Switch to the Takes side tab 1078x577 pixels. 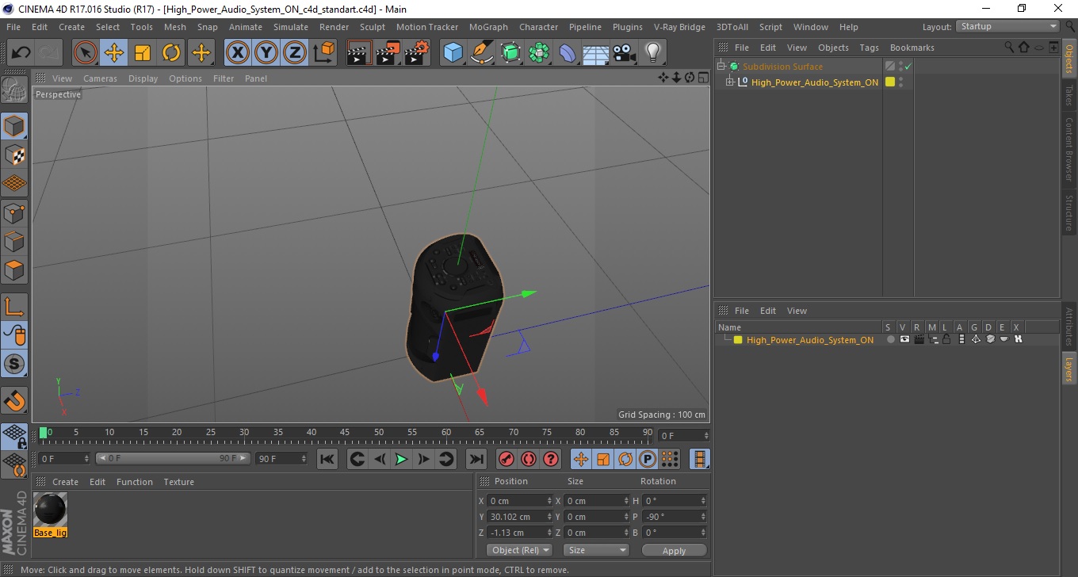(x=1069, y=94)
